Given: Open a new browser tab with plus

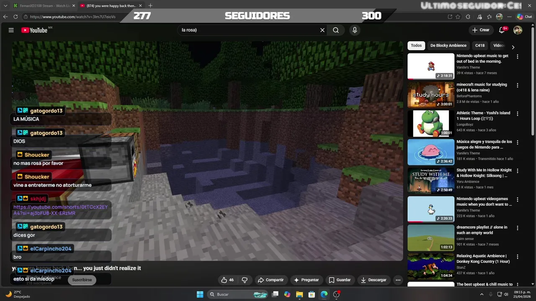Looking at the screenshot, I should pos(150,5).
